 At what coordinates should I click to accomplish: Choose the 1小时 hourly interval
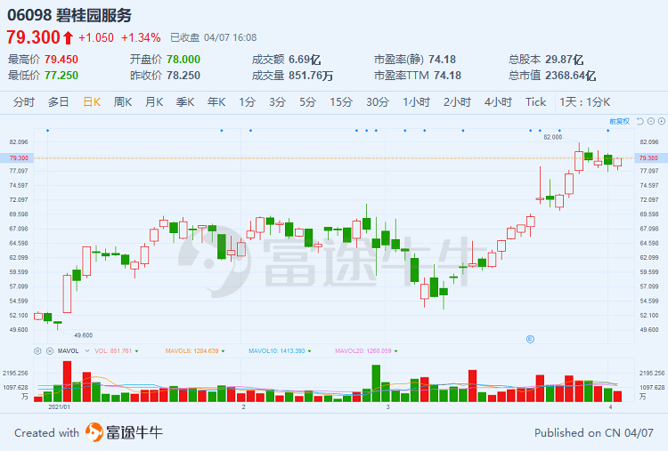(416, 102)
